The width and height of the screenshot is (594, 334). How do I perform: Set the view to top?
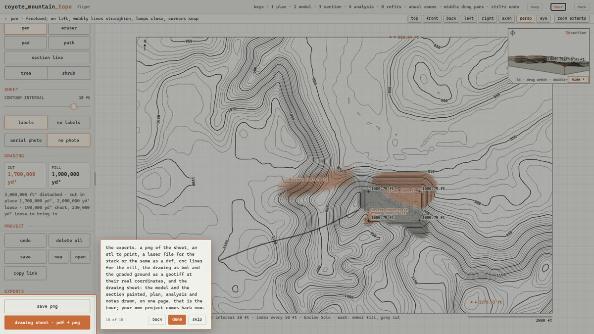tap(414, 18)
